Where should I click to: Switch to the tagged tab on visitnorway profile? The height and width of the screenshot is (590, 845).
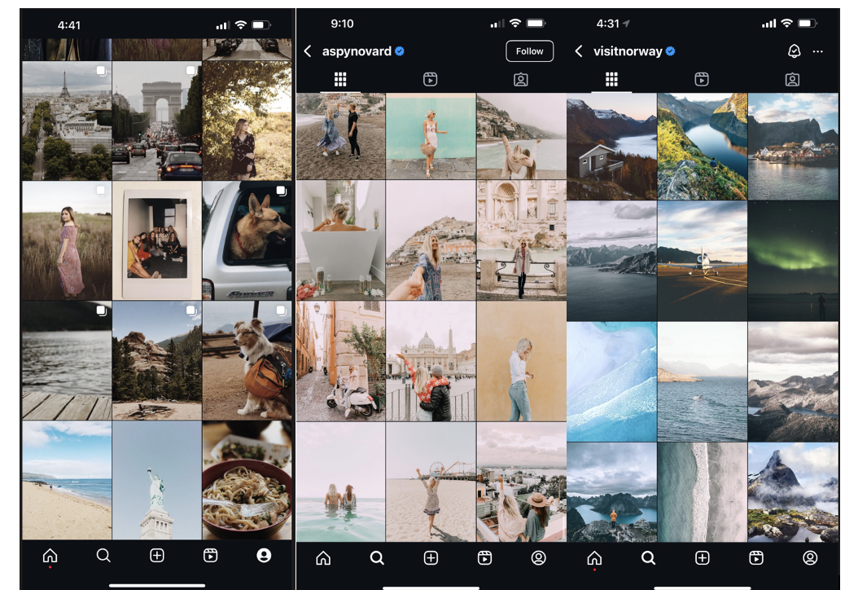(x=792, y=80)
